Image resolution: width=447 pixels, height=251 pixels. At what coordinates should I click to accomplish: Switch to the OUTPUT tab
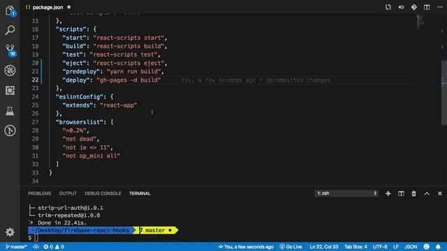(68, 194)
